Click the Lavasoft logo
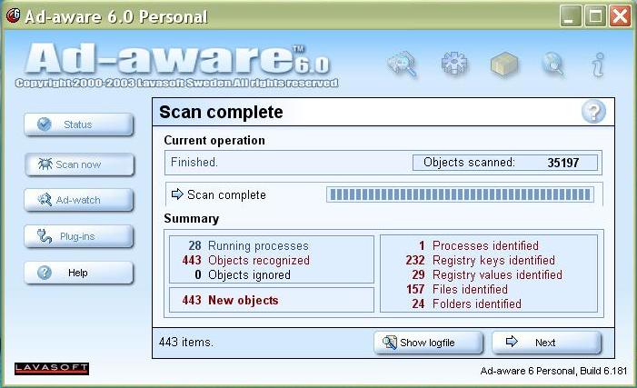This screenshot has width=637, height=388. [52, 368]
